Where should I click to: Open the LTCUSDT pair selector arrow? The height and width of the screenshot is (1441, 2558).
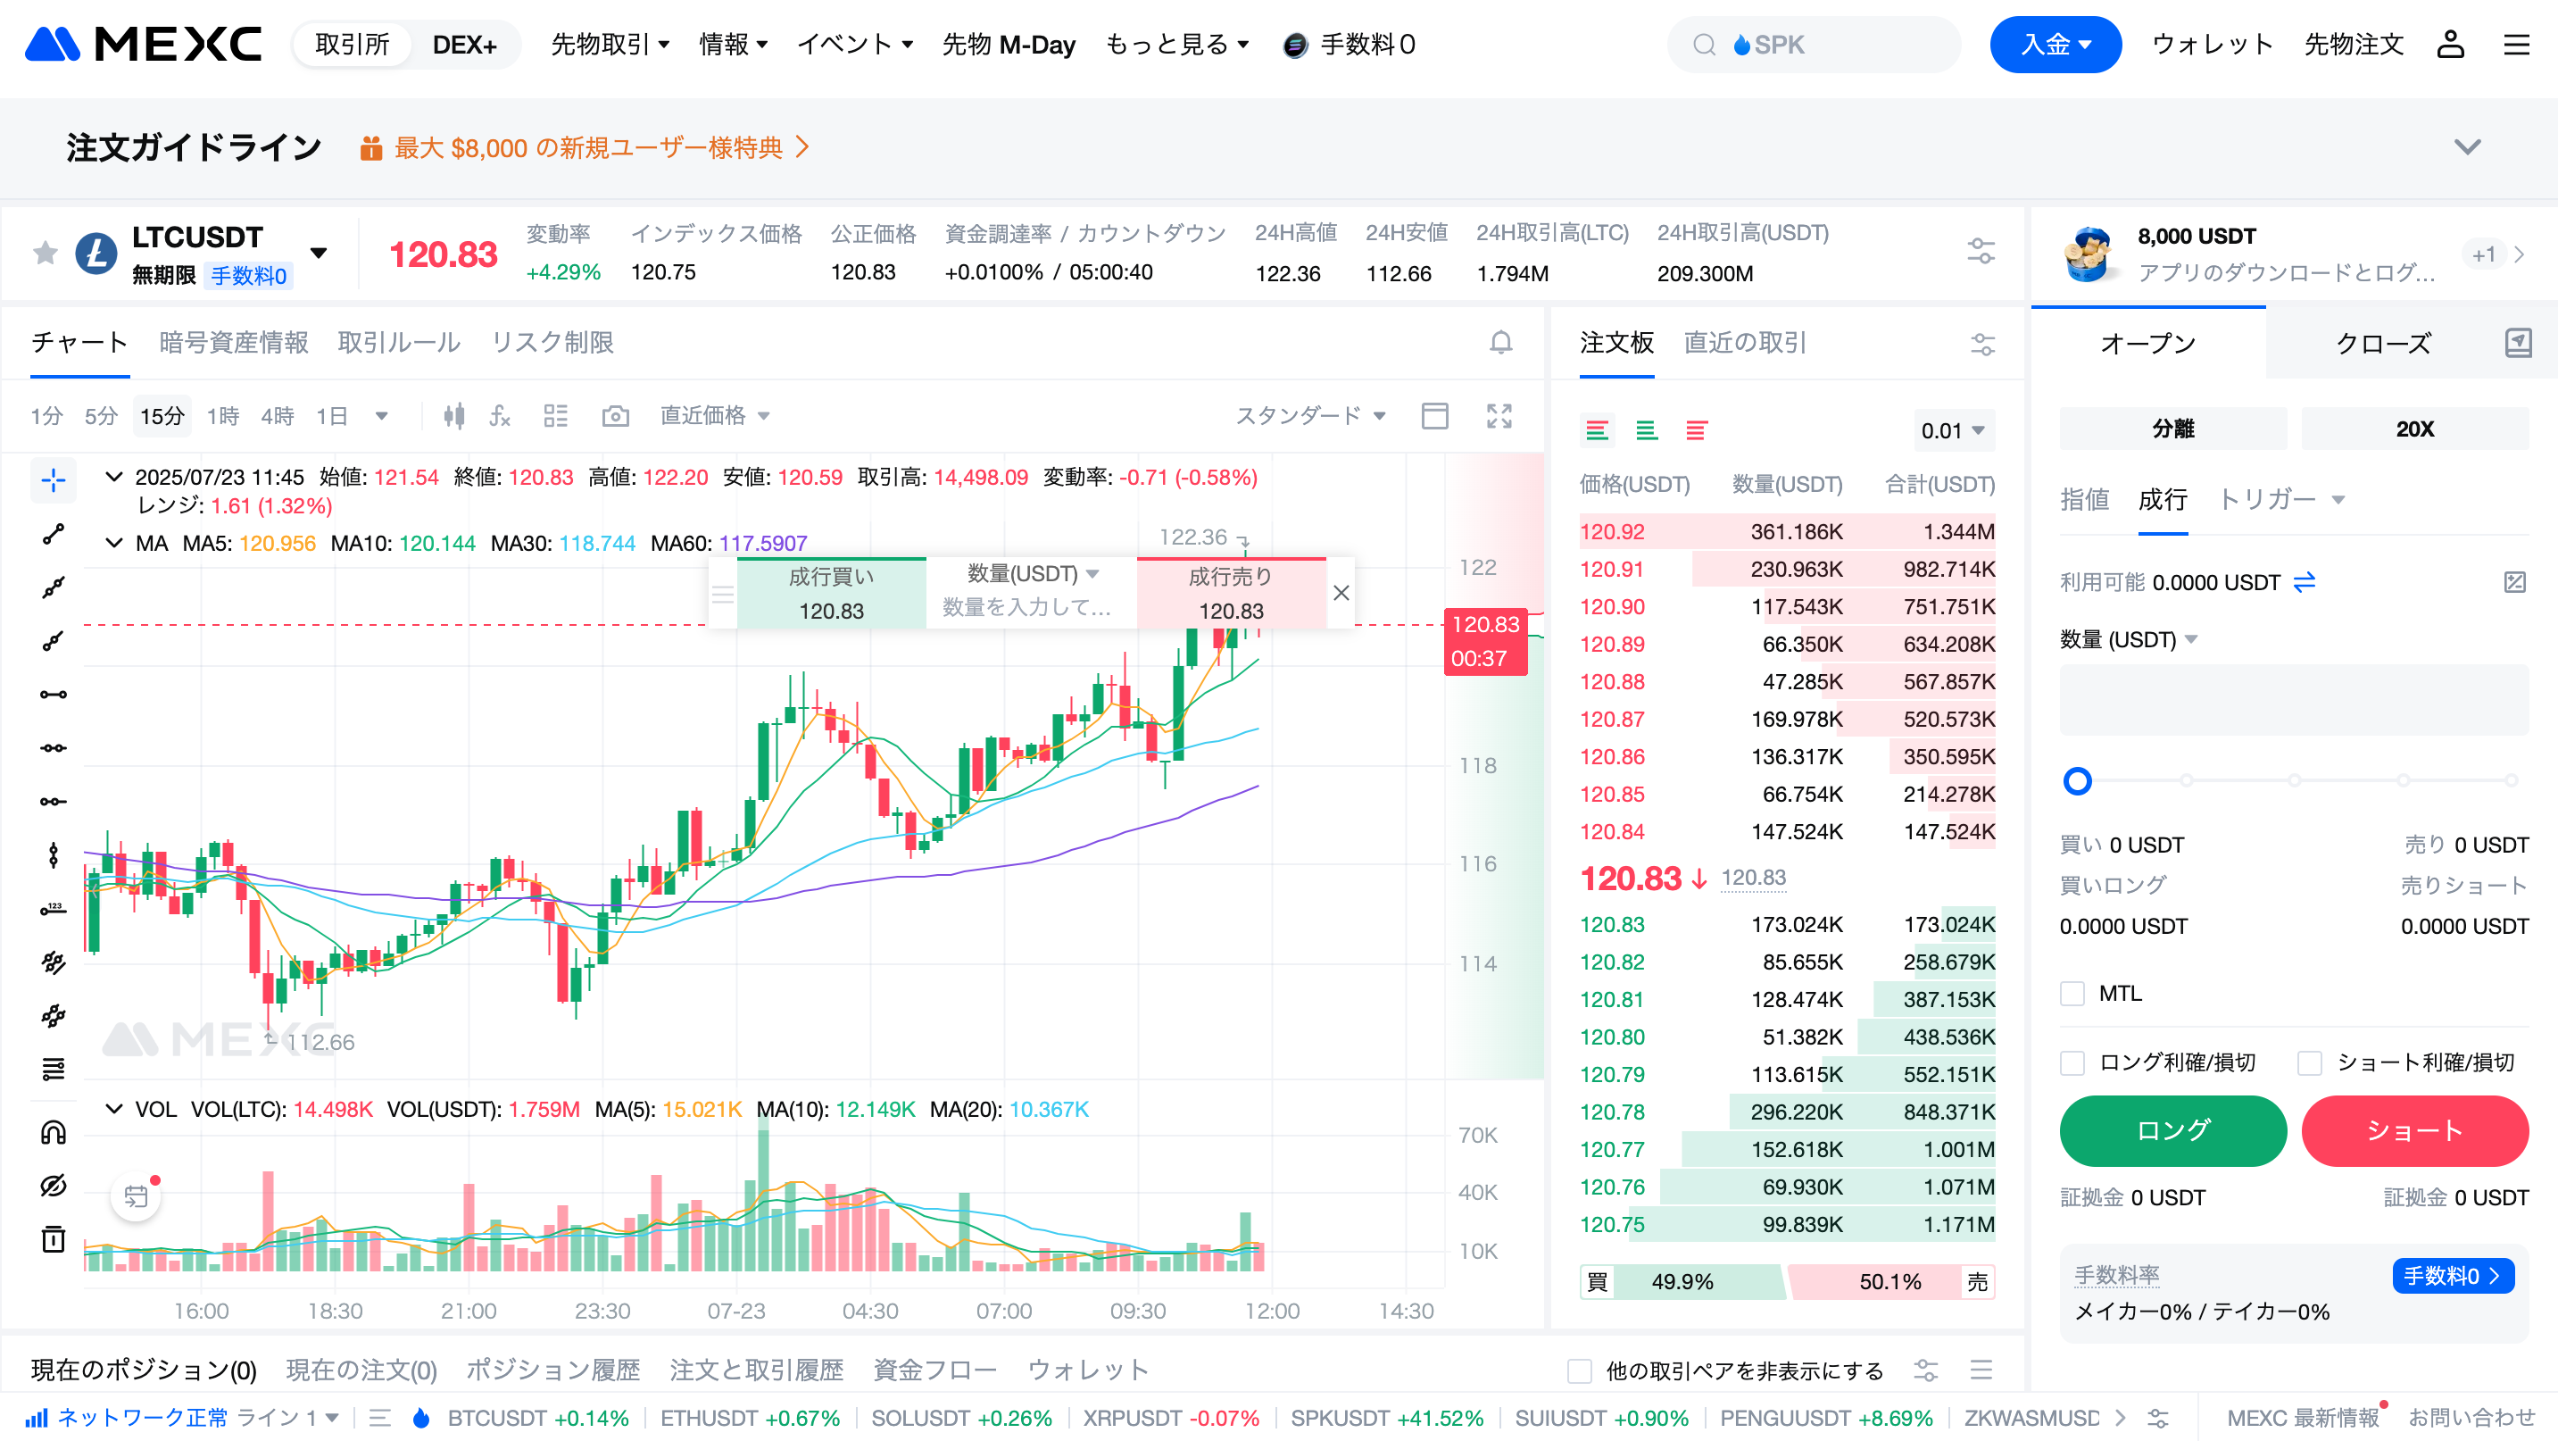click(x=319, y=253)
